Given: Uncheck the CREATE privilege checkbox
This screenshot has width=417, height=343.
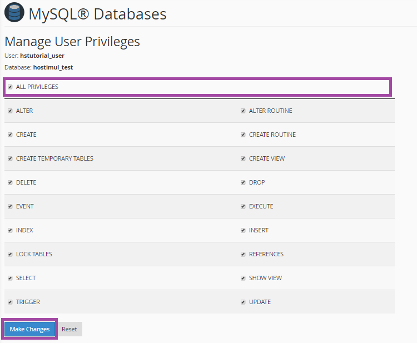Looking at the screenshot, I should click(10, 135).
